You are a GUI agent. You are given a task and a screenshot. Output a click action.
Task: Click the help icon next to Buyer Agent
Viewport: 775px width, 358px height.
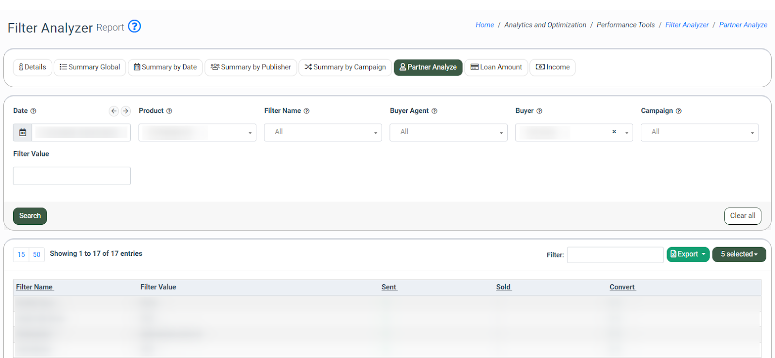pos(434,111)
